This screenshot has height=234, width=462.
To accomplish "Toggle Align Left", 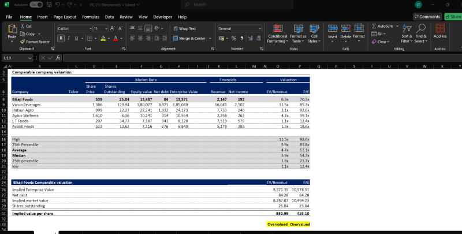I will pos(133,38).
